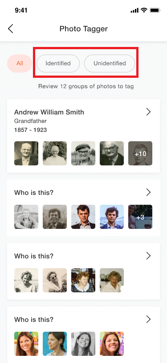Select the All filter pill
The height and width of the screenshot is (363, 167).
20,63
